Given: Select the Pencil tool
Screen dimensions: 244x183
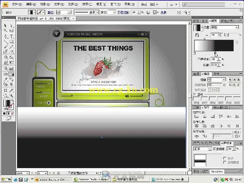Looking at the screenshot, I should 11,47.
